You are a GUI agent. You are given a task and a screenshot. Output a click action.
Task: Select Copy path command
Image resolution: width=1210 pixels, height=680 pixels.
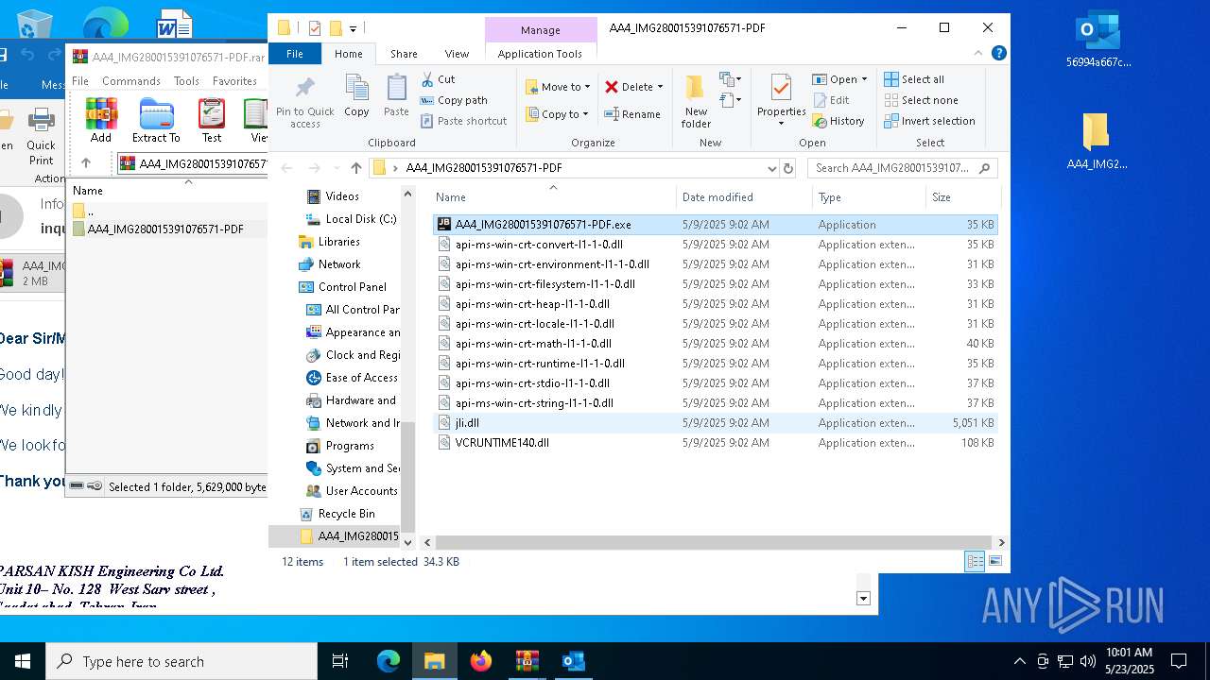pyautogui.click(x=454, y=100)
